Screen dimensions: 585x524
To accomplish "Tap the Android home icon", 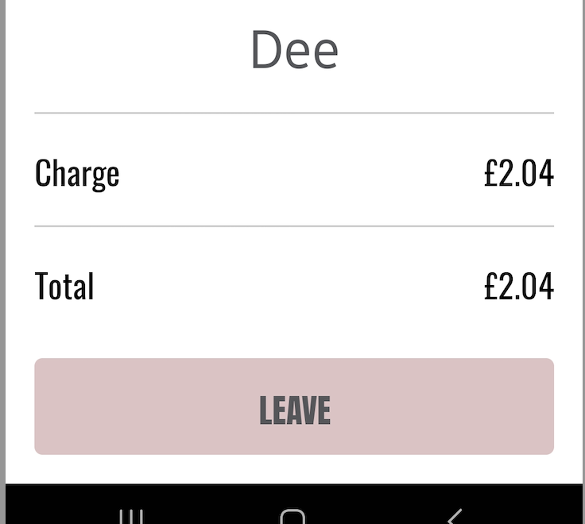I will tap(292, 517).
